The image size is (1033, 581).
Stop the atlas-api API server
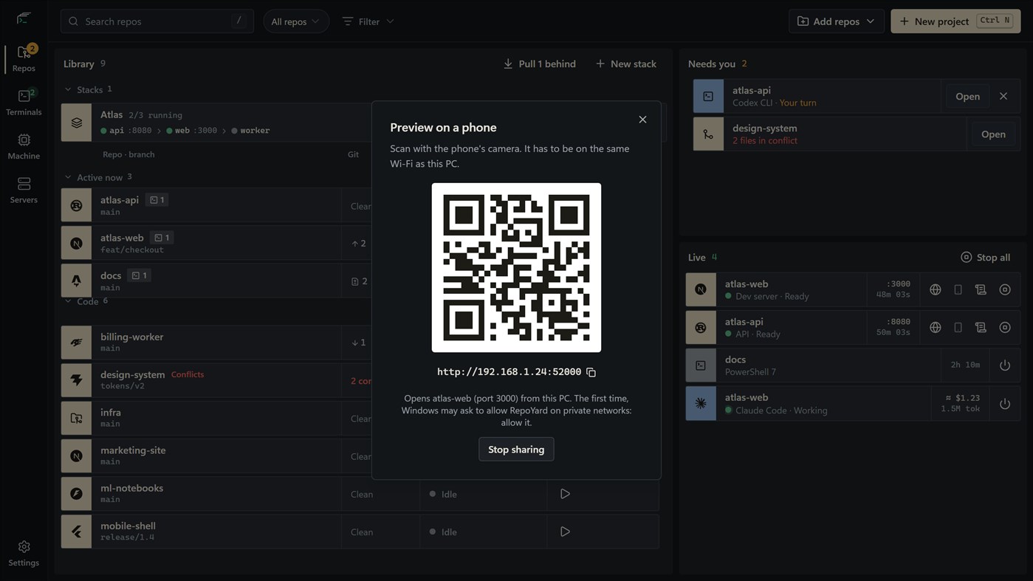coord(1005,328)
